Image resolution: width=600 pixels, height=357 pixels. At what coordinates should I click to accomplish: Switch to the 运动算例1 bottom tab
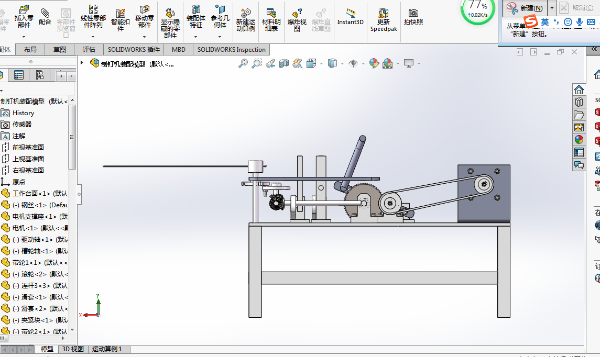[107, 349]
